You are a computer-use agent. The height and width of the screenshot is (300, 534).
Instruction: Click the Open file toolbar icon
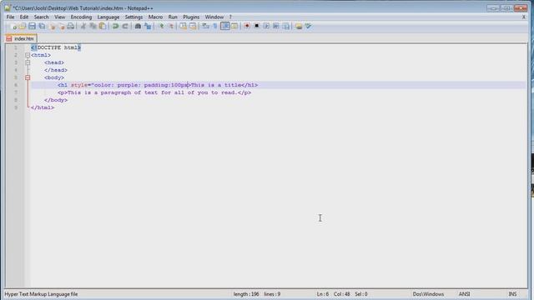click(23, 26)
